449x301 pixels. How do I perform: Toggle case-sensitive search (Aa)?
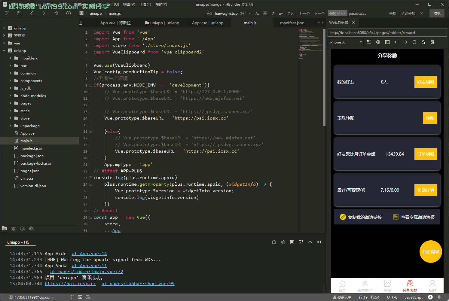point(257,13)
